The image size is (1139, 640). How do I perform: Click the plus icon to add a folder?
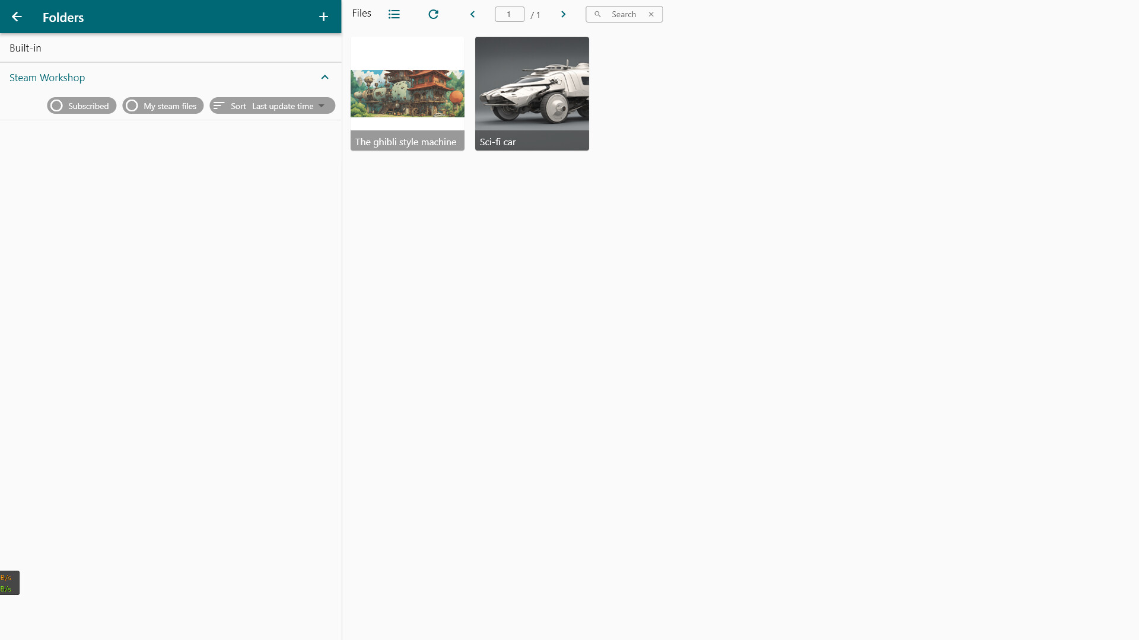pos(323,17)
